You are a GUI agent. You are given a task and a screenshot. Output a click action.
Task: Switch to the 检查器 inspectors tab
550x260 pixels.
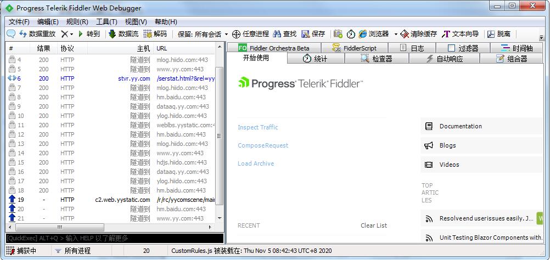click(x=377, y=59)
